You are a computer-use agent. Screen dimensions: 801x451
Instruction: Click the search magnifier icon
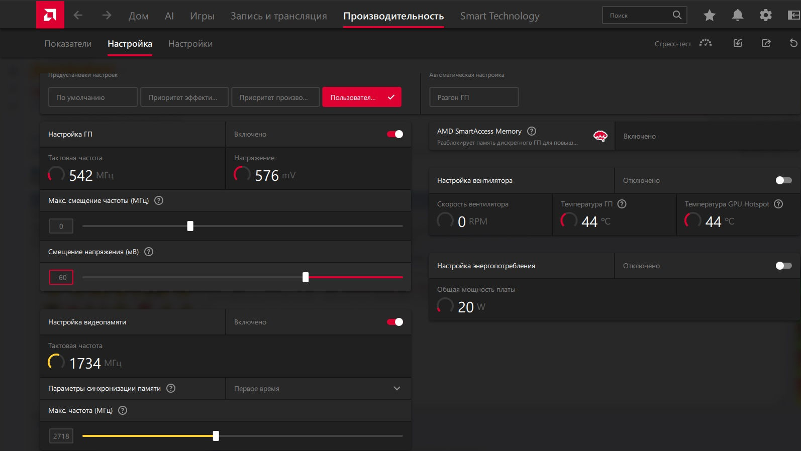point(677,15)
